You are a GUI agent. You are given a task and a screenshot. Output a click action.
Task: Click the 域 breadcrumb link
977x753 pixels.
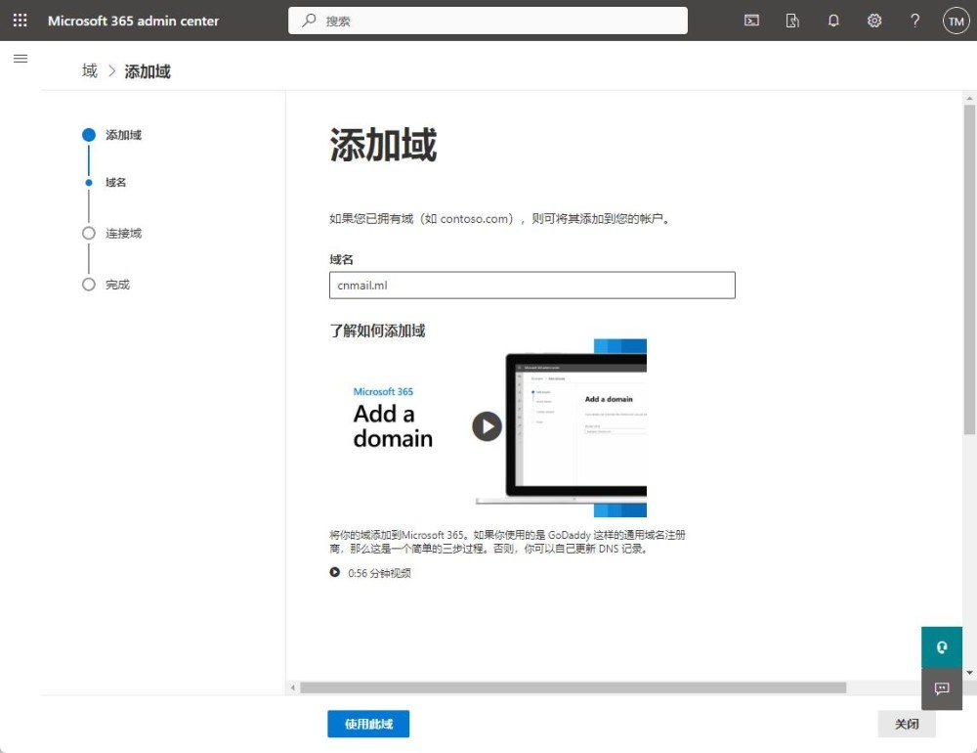tap(90, 70)
